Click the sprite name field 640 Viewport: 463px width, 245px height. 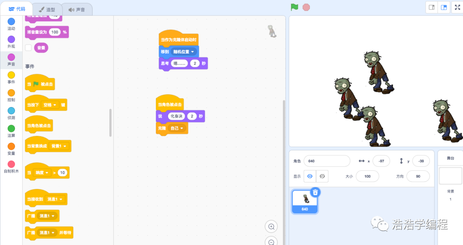327,161
